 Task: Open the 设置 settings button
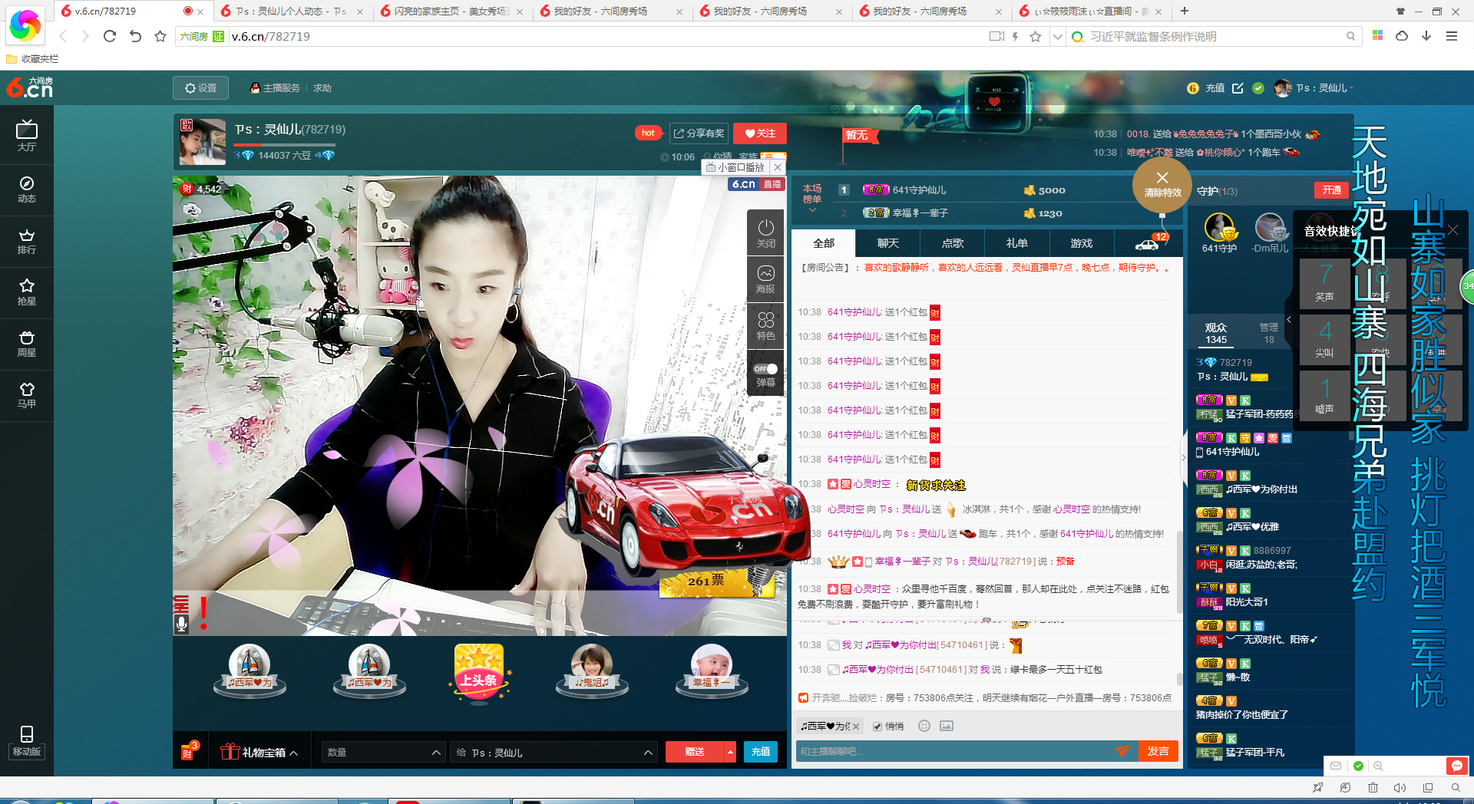click(201, 88)
